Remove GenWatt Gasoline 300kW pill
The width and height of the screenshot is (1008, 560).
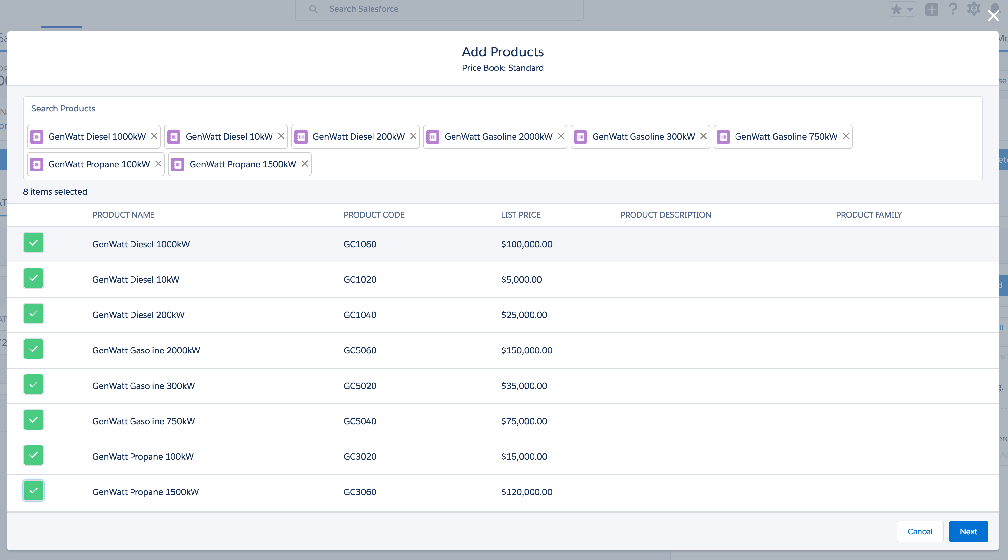(x=703, y=136)
